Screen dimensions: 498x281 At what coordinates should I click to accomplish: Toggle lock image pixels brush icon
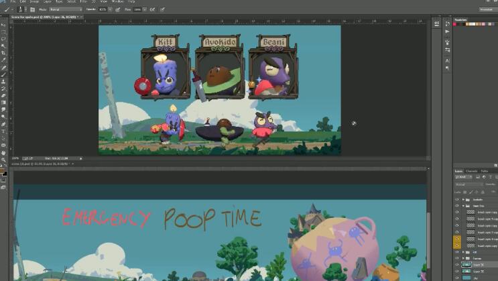tap(471, 192)
